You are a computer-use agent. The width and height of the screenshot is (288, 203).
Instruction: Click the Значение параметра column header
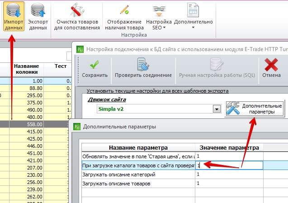[x=229, y=147]
